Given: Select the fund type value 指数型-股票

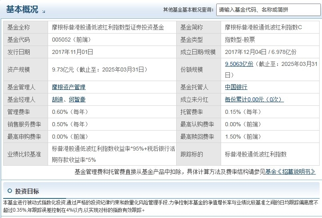Looking at the screenshot, I should (240, 40).
